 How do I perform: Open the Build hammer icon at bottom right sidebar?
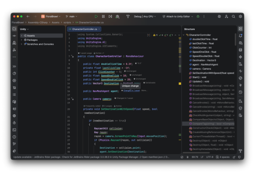pos(240,151)
